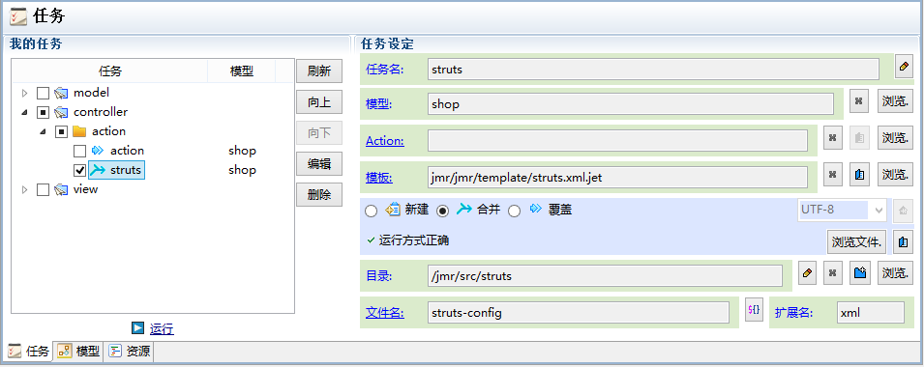The height and width of the screenshot is (367, 924).
Task: Click the empty Action input field
Action: 617,141
